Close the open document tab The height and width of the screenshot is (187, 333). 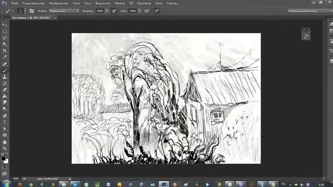[x=55, y=18]
